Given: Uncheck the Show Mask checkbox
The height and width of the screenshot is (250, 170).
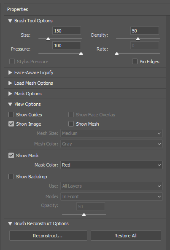Looking at the screenshot, I should [11, 156].
